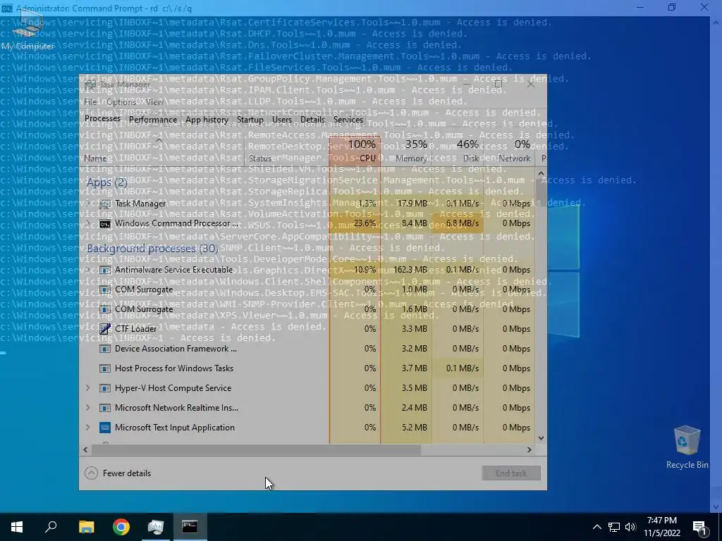Open the Task Manager View menu
This screenshot has width=722, height=541.
(154, 101)
